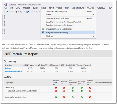Click System.Array red X under ASP.NET vNext
The height and width of the screenshot is (104, 117).
click(56, 88)
